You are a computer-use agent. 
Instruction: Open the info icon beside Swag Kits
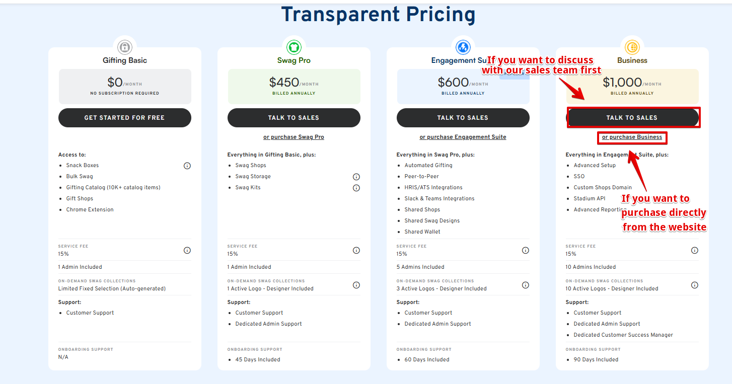[x=356, y=188]
